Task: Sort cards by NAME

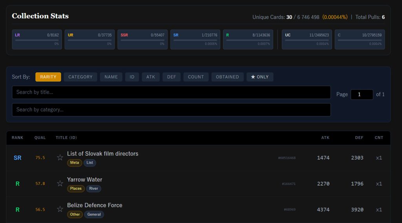Action: click(111, 77)
